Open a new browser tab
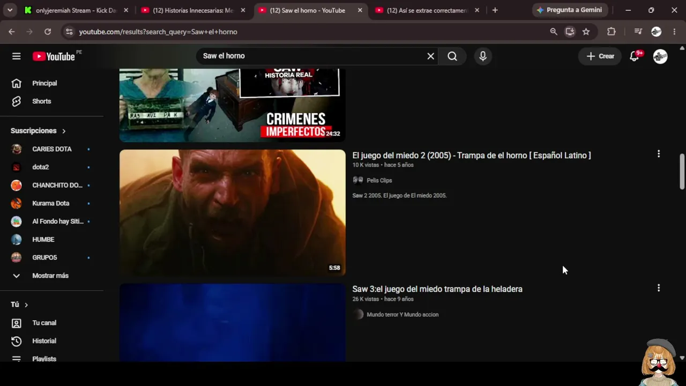The image size is (686, 386). click(495, 10)
